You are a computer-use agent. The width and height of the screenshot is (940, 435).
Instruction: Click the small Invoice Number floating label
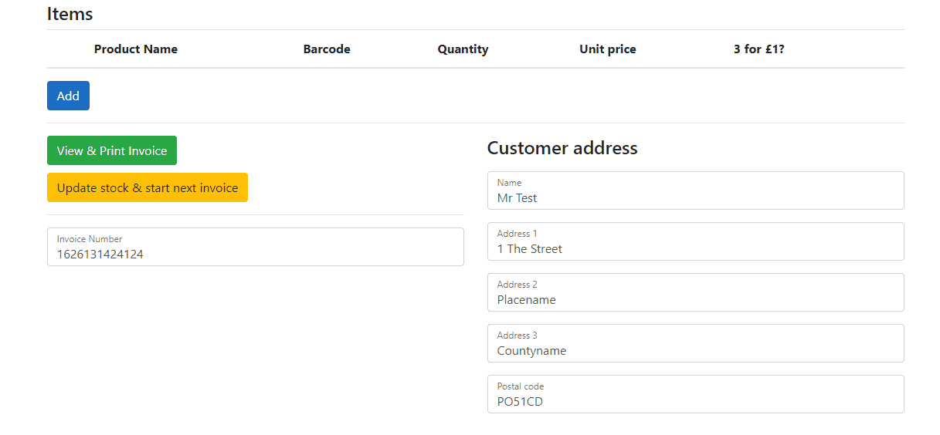pos(90,239)
